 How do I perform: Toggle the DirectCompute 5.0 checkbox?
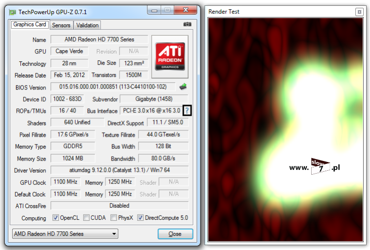(x=140, y=218)
